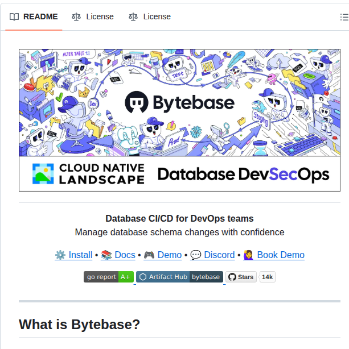Screen dimensions: 349x349
Task: Open the Install link
Action: (73, 255)
